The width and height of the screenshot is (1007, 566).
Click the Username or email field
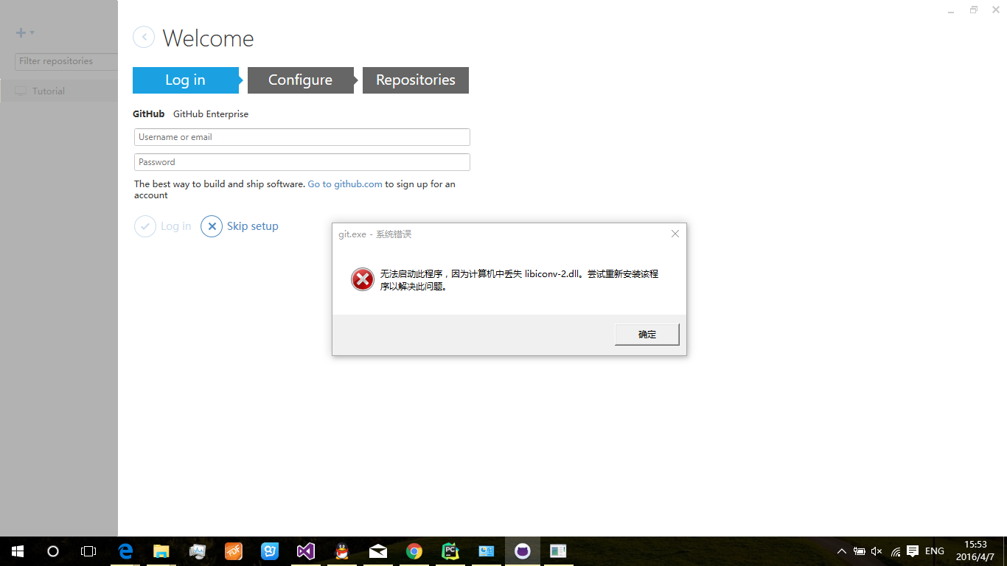tap(302, 137)
